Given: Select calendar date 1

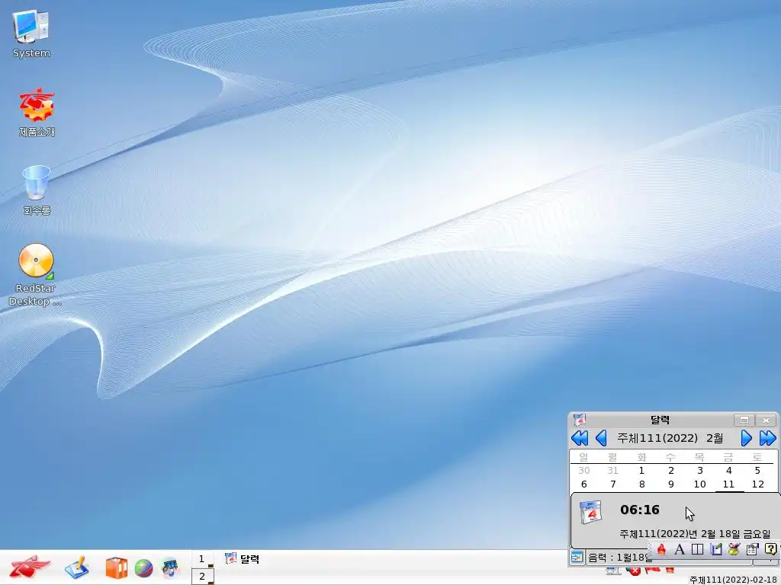Looking at the screenshot, I should [641, 471].
